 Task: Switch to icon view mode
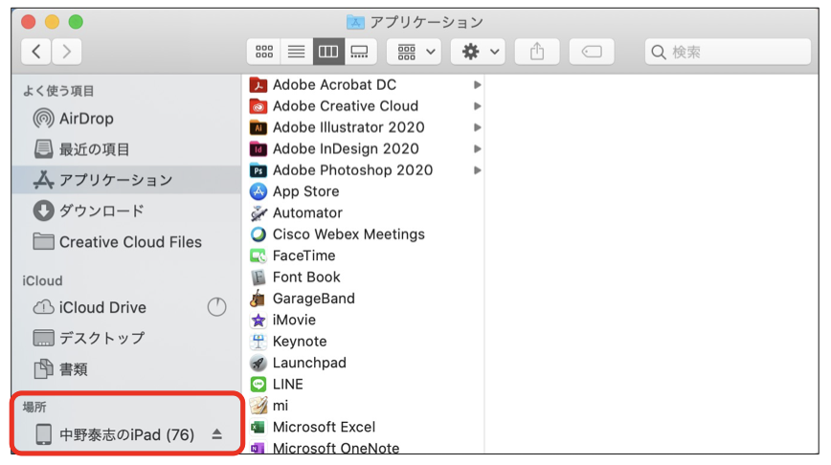point(264,52)
